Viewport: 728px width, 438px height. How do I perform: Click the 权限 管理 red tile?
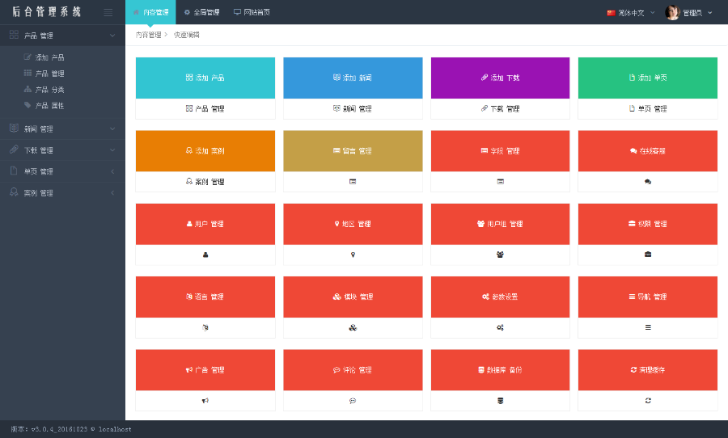(648, 224)
